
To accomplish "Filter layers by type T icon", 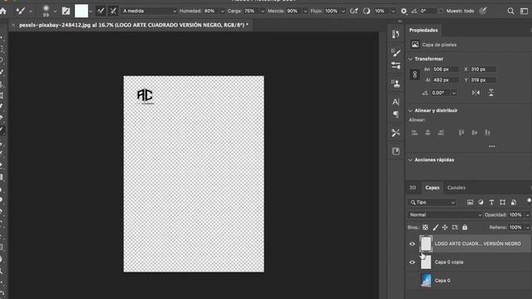I will point(491,203).
